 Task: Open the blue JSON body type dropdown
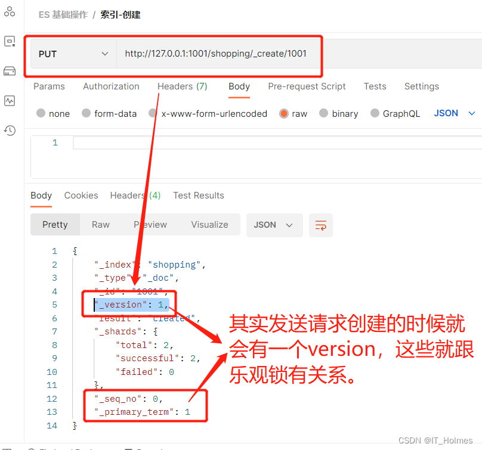pos(455,113)
